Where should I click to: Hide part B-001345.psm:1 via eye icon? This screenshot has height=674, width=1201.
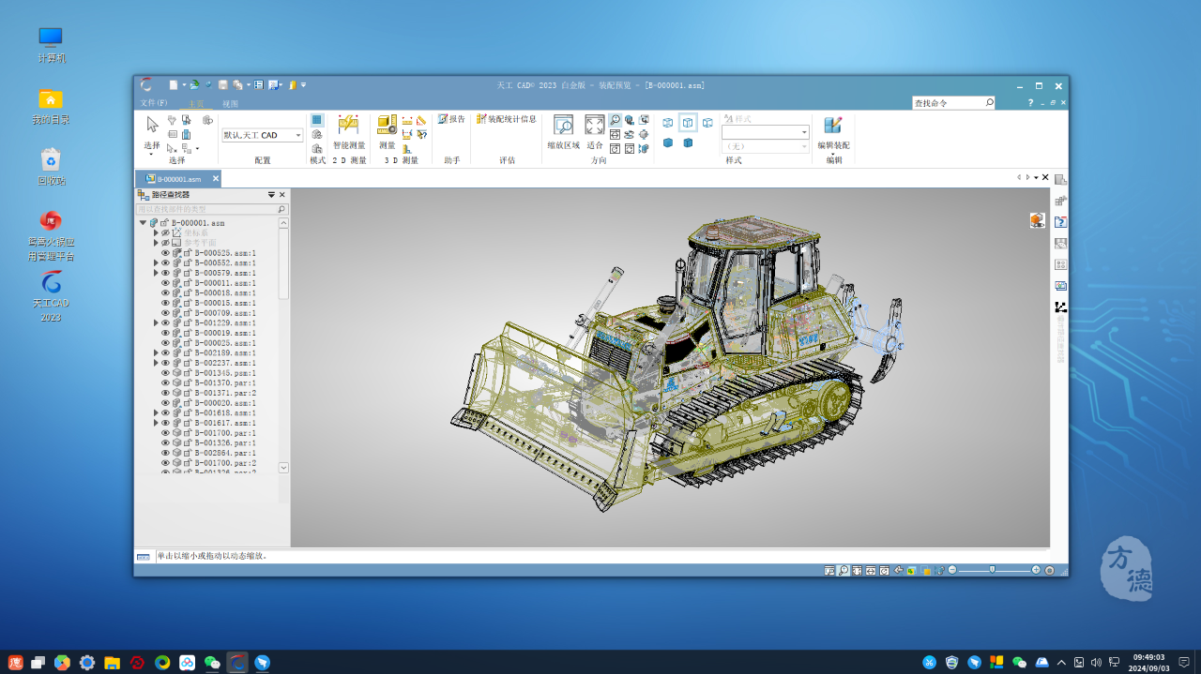(x=165, y=373)
